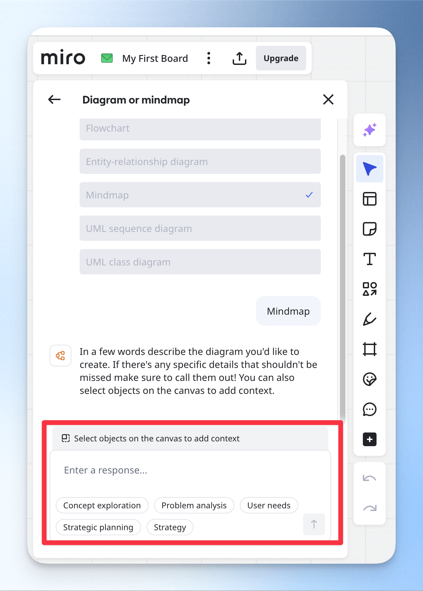Open shapes and lines tool

(x=370, y=289)
